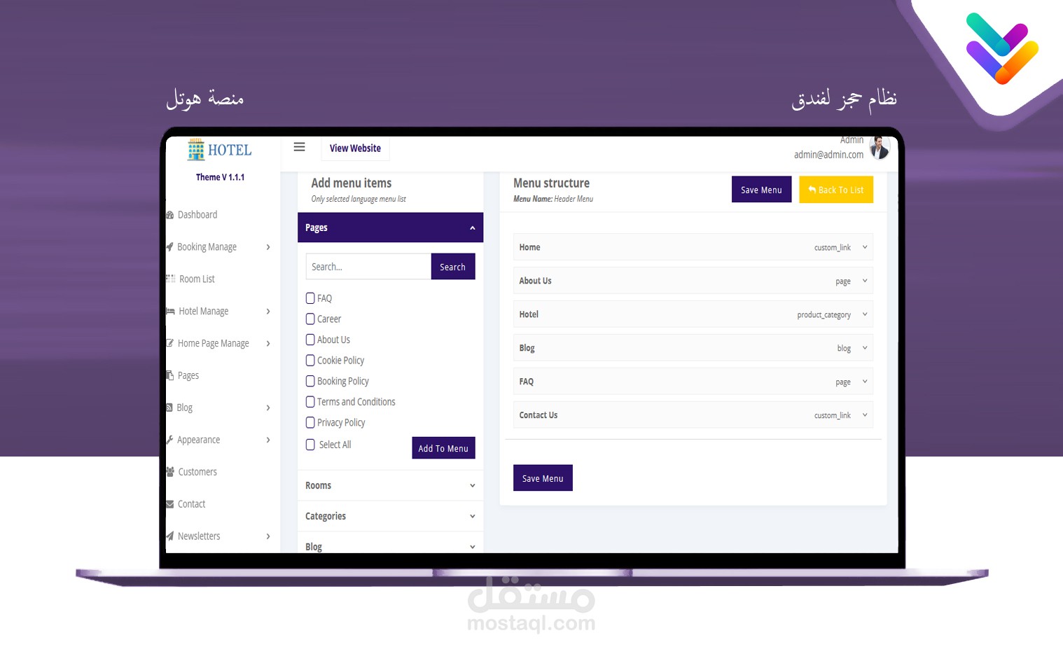Select the Terms and Conditions checkbox
Image resolution: width=1063 pixels, height=647 pixels.
pyautogui.click(x=310, y=402)
